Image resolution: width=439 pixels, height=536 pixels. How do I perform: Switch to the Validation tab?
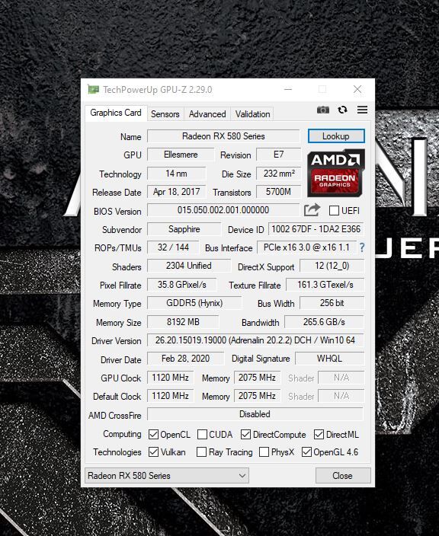(x=252, y=114)
